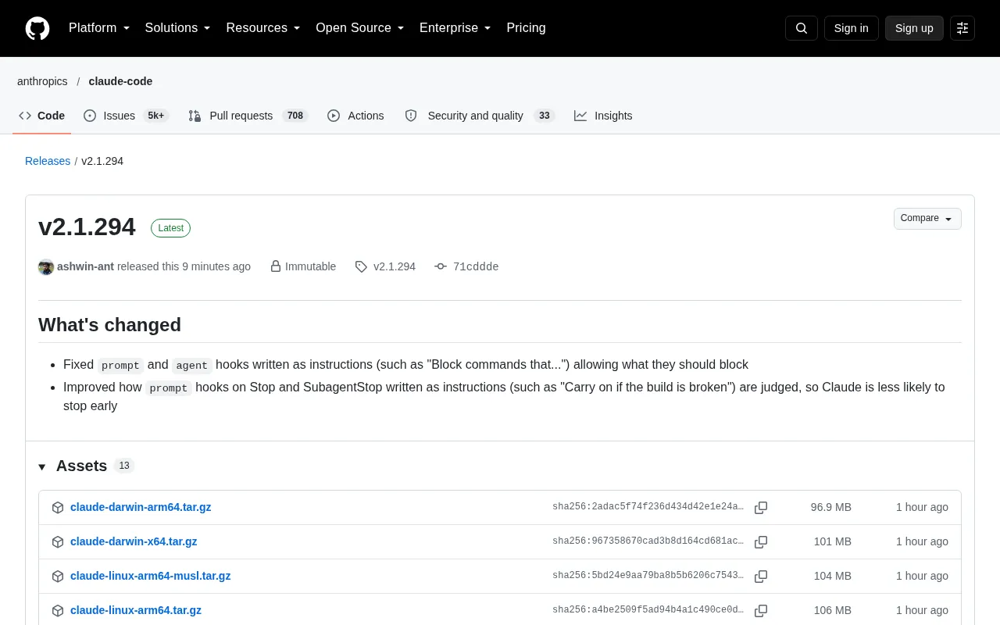Click the package icon for claude-linux-arm64.tar.gz
The image size is (1000, 625).
pos(58,611)
